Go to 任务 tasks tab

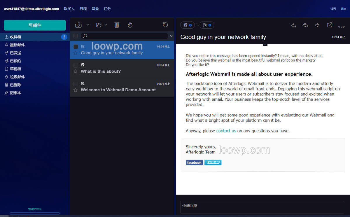107,9
